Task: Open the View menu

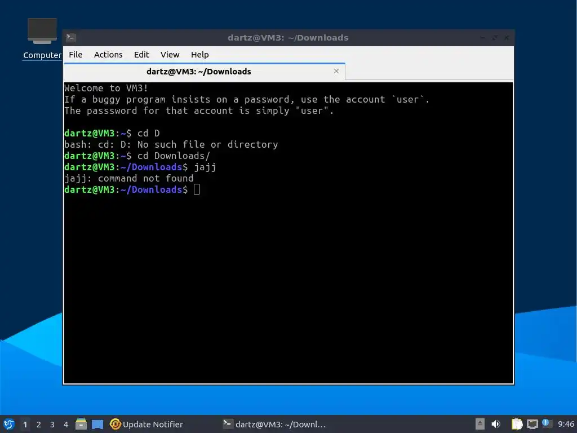Action: (170, 55)
